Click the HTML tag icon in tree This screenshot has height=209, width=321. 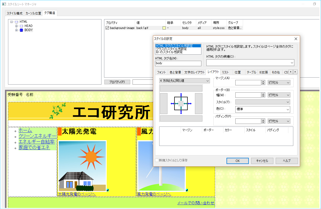tap(17, 22)
